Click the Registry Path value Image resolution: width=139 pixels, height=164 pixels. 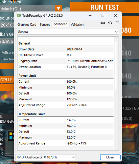90,61
